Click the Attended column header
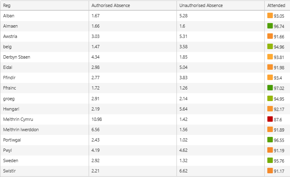 (x=277, y=5)
